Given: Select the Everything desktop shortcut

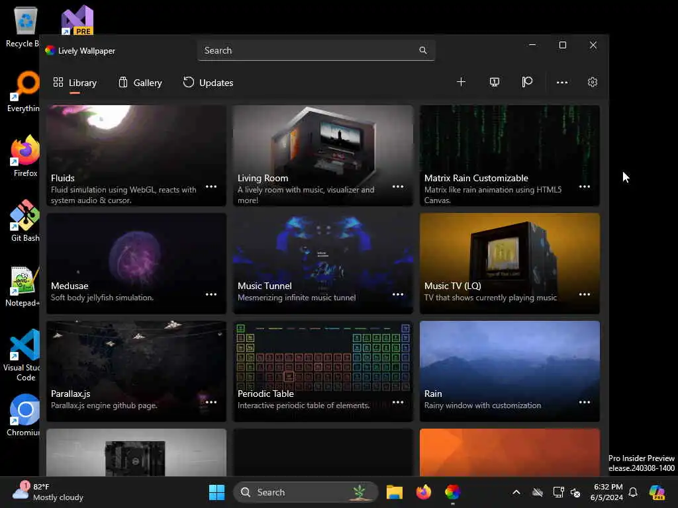Looking at the screenshot, I should pyautogui.click(x=24, y=91).
